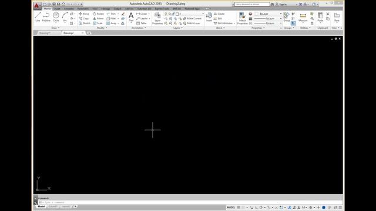Expand the Utilities panel
Viewport: 376px width, 211px height.
(x=305, y=28)
